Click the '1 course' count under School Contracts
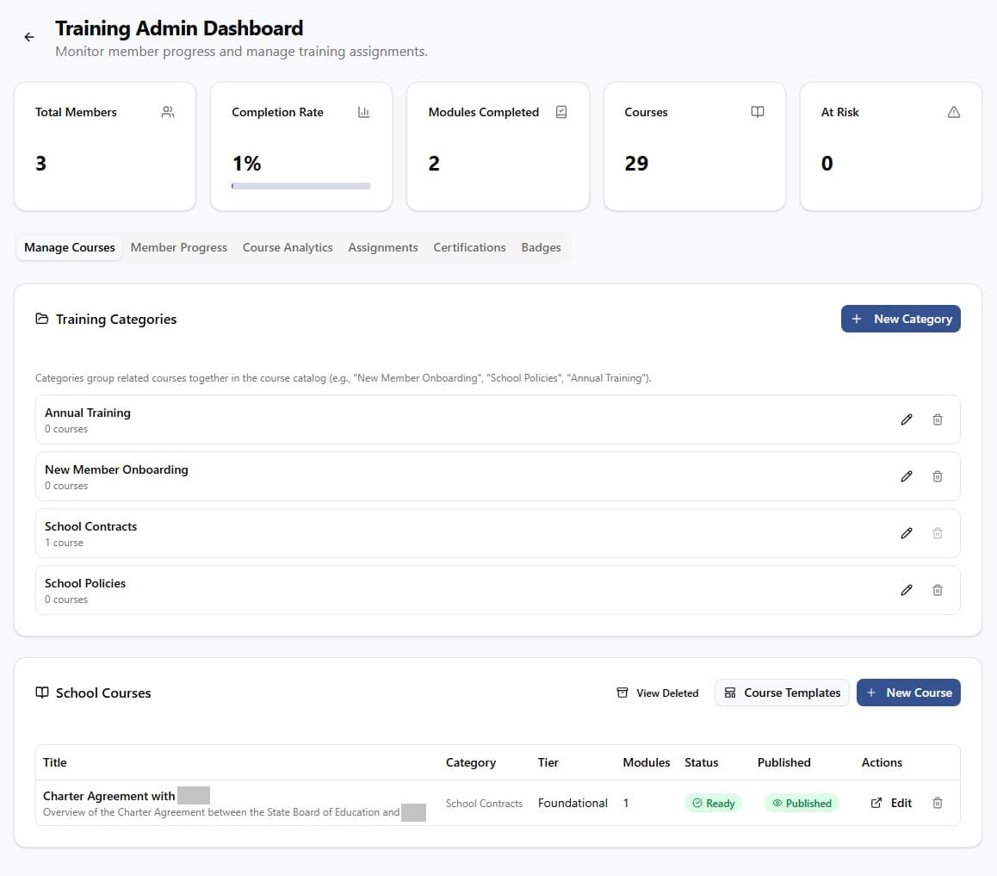 pyautogui.click(x=65, y=543)
